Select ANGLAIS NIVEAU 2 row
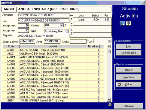This screenshot has width=146, height=110. tap(53, 86)
